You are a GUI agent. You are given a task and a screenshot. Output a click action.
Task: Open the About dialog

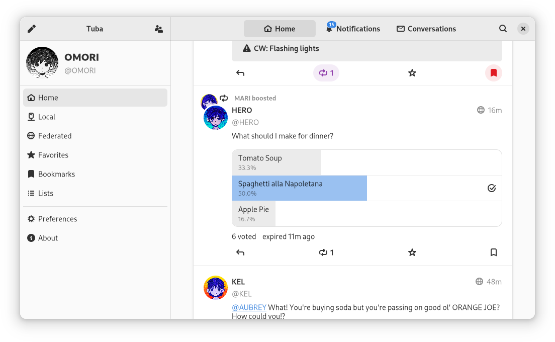(95, 238)
